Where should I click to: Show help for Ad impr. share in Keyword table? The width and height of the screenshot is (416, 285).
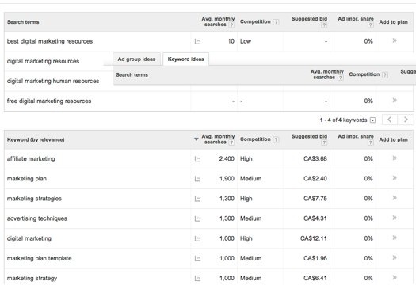370,142
